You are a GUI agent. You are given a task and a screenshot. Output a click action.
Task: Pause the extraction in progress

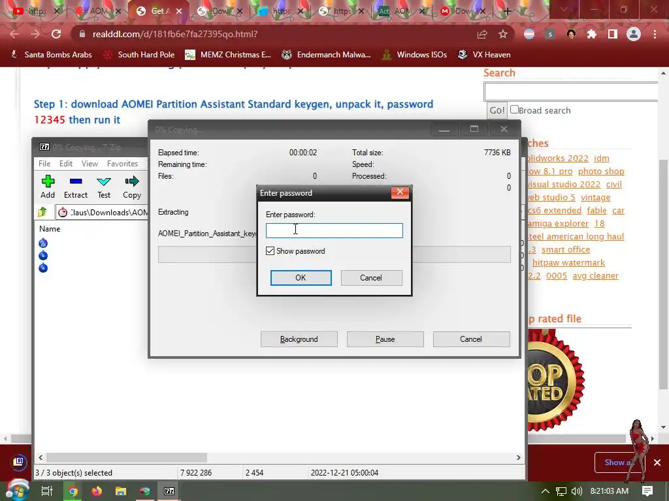385,339
